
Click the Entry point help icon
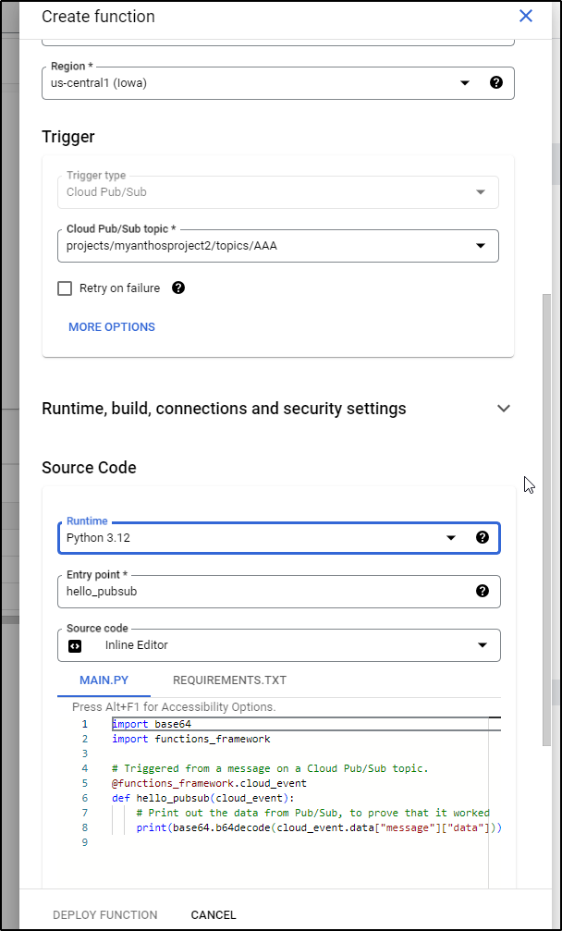click(483, 591)
